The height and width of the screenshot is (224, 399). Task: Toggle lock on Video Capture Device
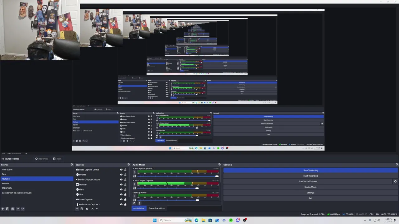coord(125,170)
